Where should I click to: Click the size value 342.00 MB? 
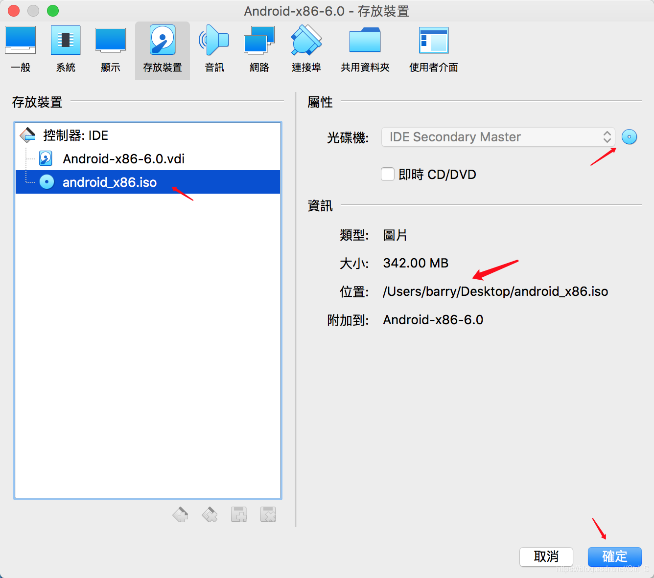pyautogui.click(x=416, y=263)
